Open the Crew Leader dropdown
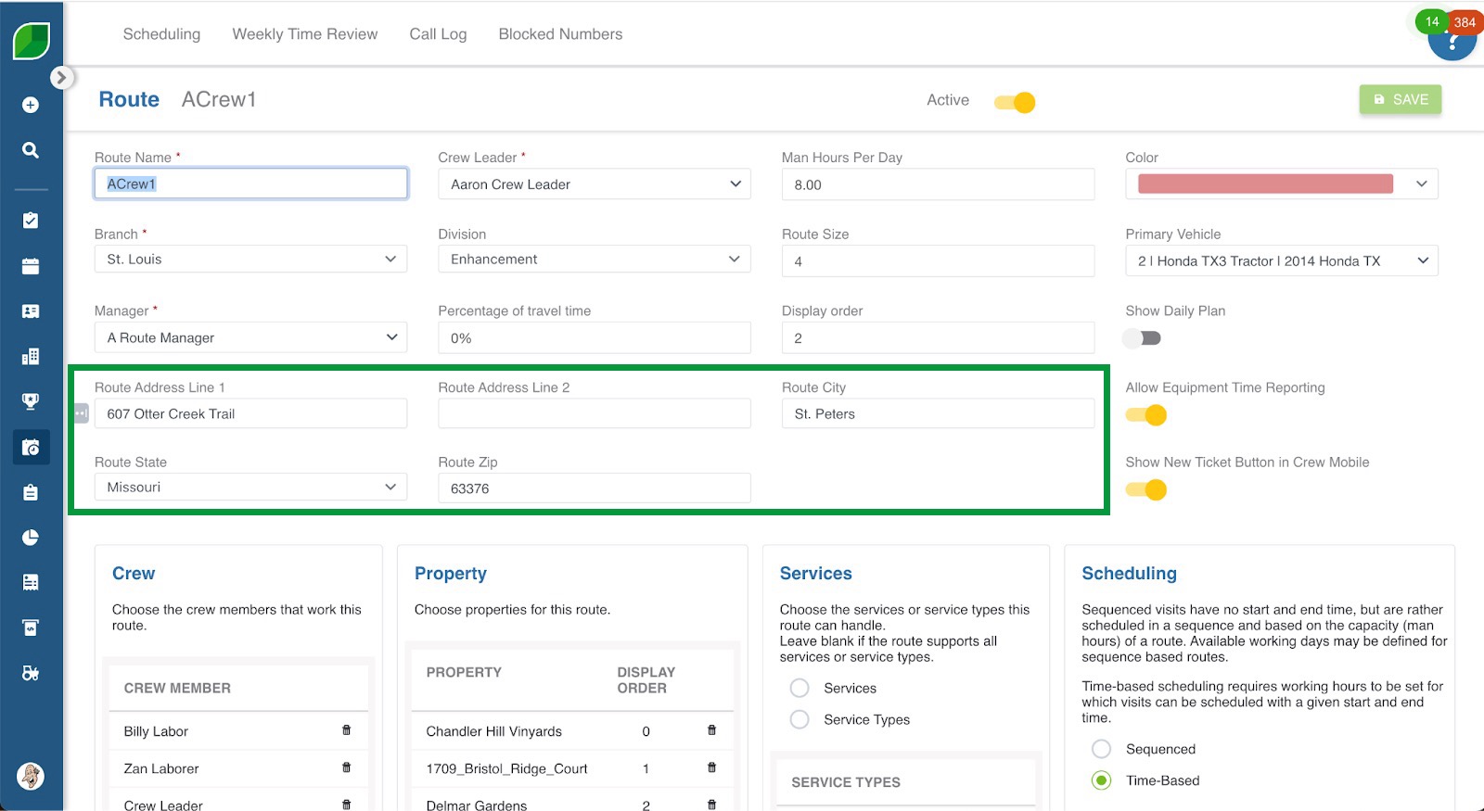This screenshot has width=1484, height=811. [595, 184]
